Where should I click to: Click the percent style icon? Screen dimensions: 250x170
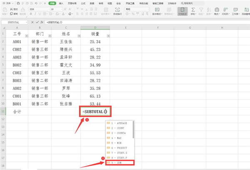pyautogui.click(x=133, y=14)
